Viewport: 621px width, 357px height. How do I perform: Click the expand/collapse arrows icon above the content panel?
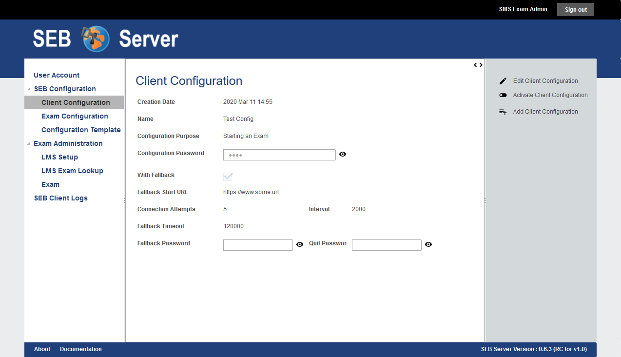[478, 65]
